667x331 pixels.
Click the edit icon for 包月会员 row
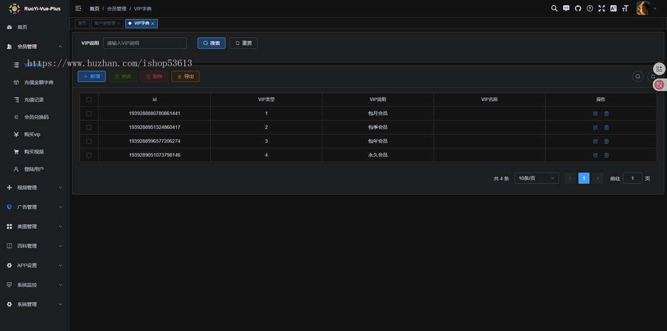click(x=595, y=113)
